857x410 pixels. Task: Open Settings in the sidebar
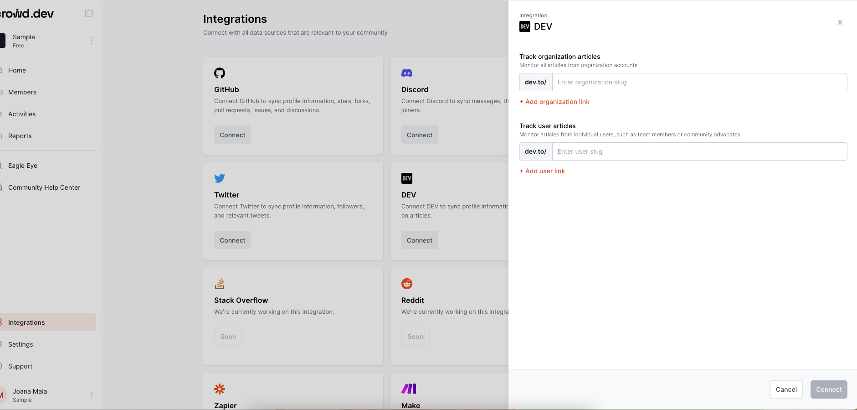click(48, 344)
